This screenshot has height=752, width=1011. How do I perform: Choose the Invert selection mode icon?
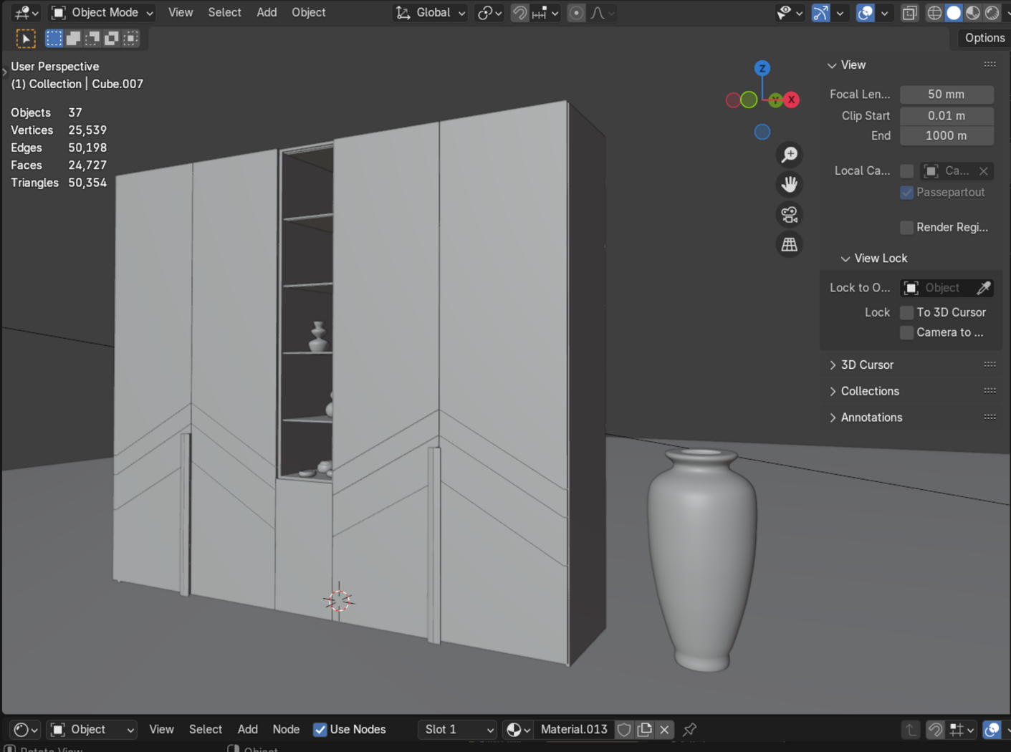click(112, 39)
